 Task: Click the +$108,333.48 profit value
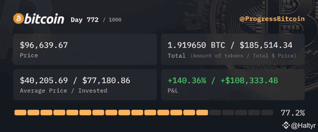tap(249, 80)
